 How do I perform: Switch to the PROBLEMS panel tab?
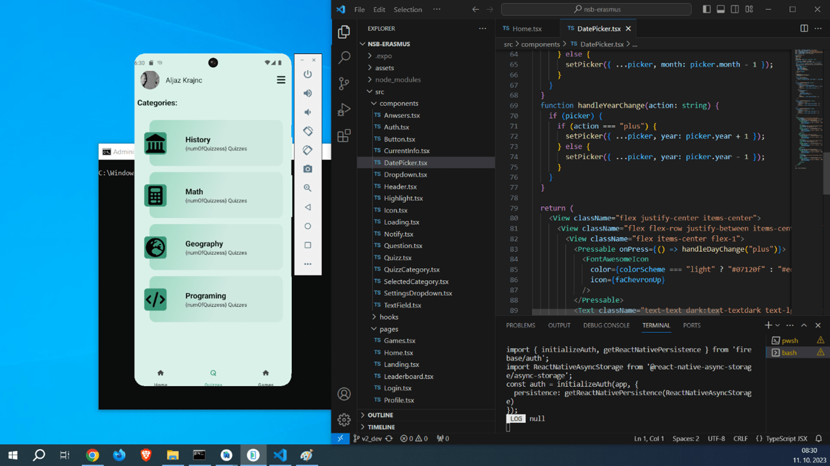pos(521,326)
